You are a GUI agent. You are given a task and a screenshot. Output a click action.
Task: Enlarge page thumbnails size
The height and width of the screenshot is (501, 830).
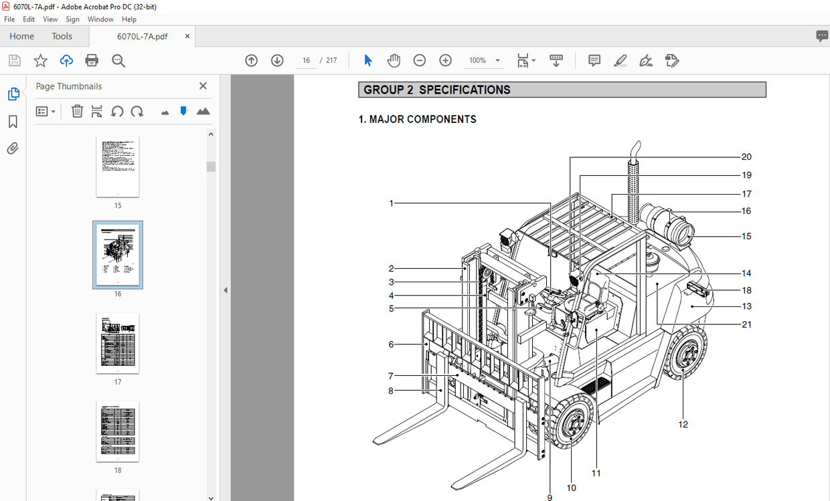[203, 111]
